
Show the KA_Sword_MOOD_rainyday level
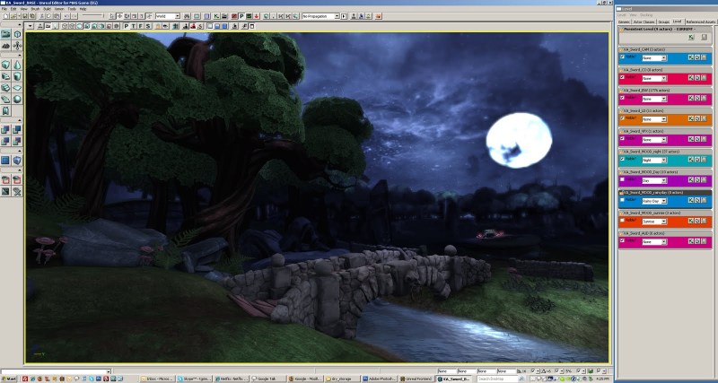[x=622, y=200]
